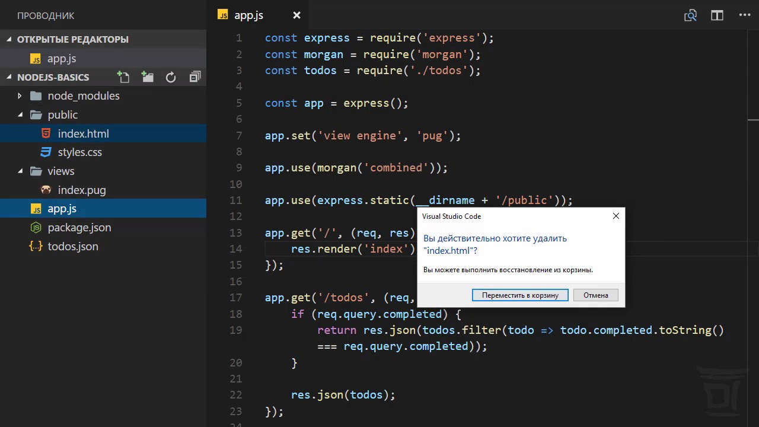Open the editor more actions menu

click(x=744, y=15)
